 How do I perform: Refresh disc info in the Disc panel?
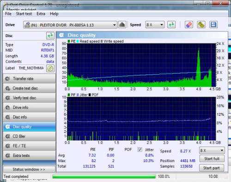[50, 36]
